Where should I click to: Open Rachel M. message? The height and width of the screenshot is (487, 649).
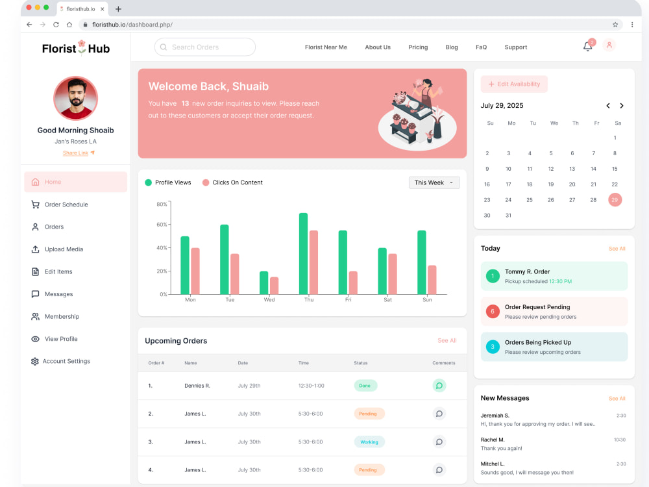click(553, 444)
